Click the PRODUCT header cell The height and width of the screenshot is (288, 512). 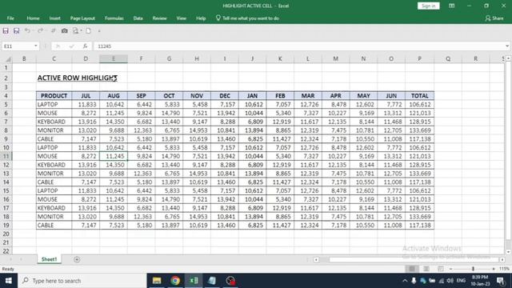pyautogui.click(x=54, y=96)
